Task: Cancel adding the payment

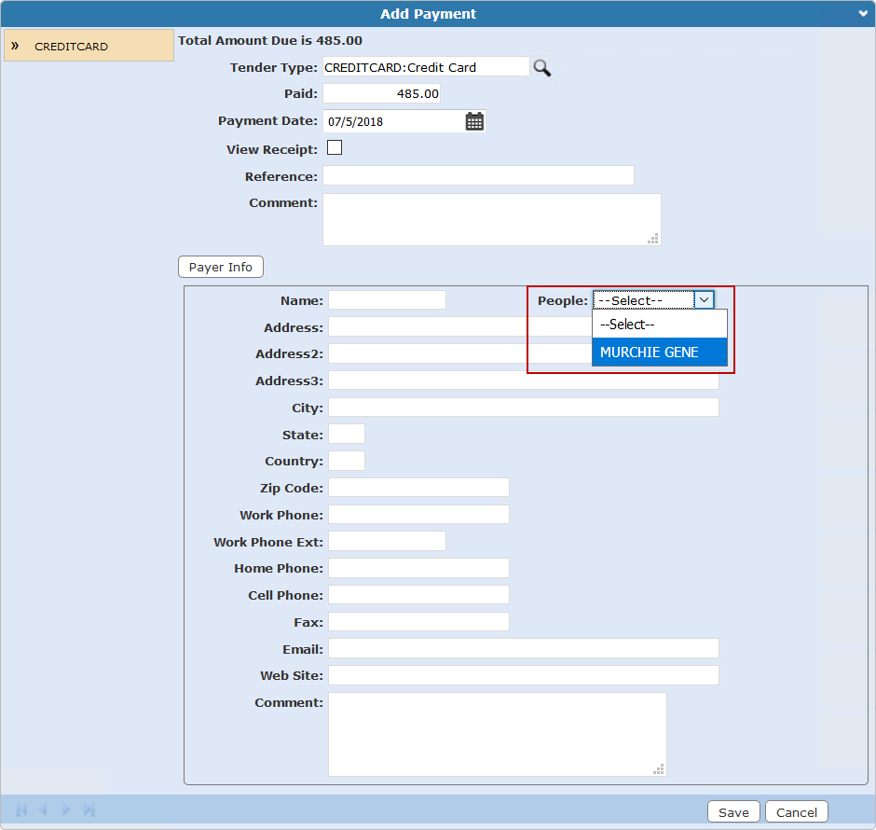Action: [797, 812]
